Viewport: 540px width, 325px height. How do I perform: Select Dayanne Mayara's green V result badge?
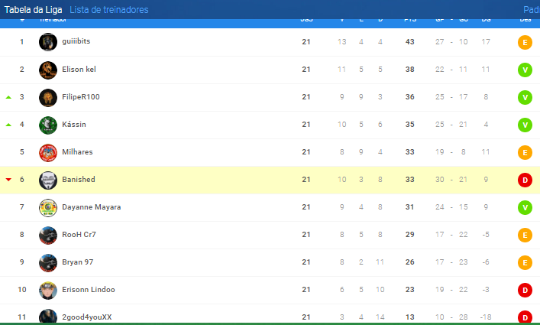tap(525, 207)
